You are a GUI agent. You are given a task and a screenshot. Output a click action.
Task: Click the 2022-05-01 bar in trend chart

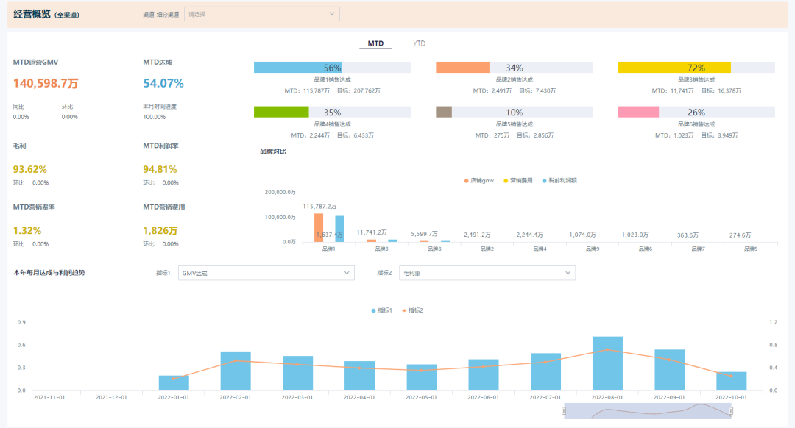coord(422,377)
